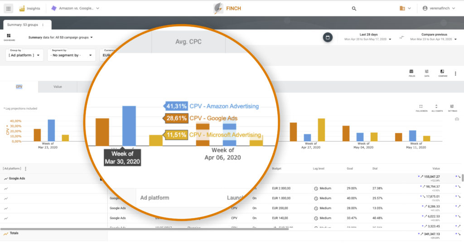The image size is (464, 243).
Task: Open the verenafinch account menu
Action: (440, 8)
